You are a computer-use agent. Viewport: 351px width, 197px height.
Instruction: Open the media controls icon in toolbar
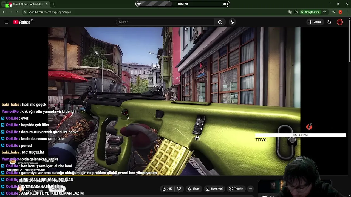pos(334,12)
